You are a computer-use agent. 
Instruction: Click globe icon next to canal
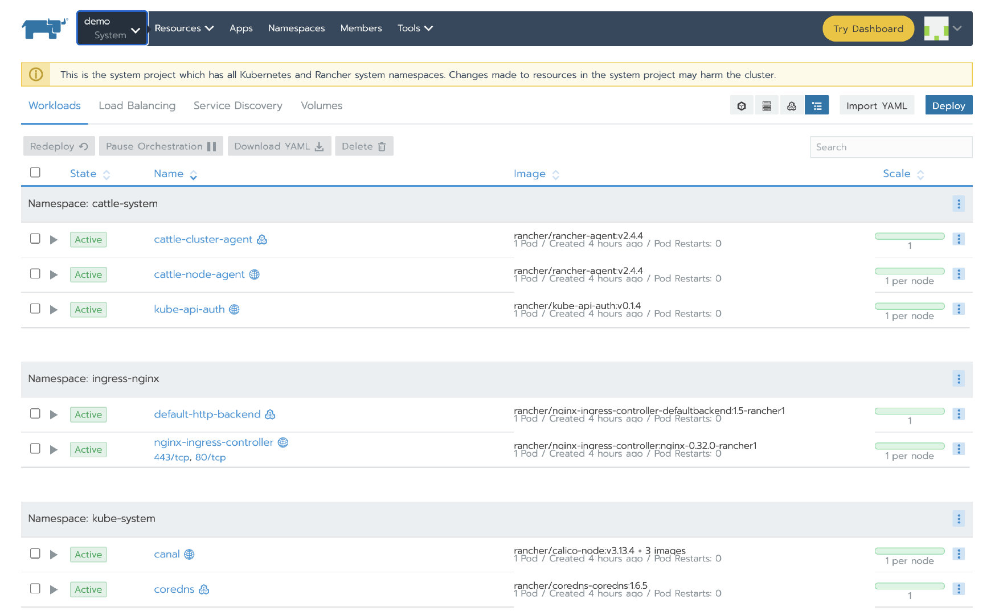tap(189, 554)
